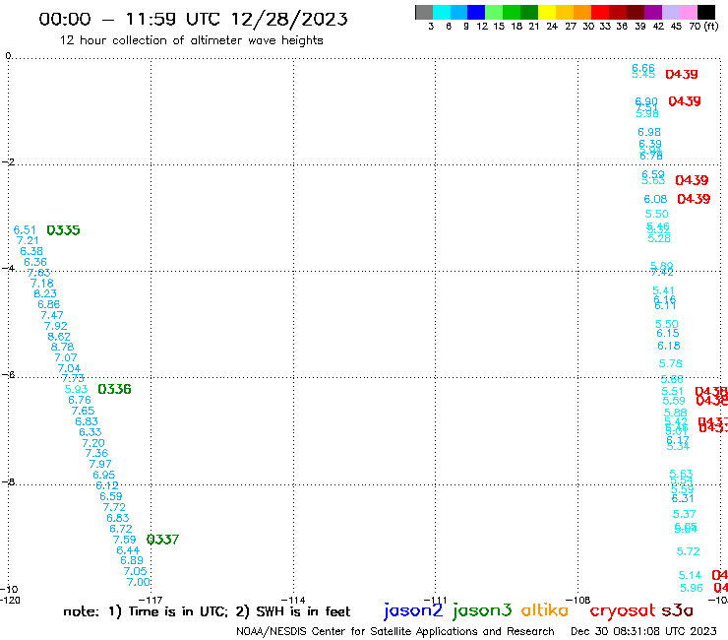Click the wave height value '5.72'
Image resolution: width=728 pixels, height=640 pixels.
pos(688,551)
